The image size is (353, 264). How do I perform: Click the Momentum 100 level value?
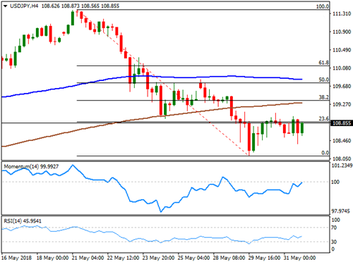click(335, 182)
